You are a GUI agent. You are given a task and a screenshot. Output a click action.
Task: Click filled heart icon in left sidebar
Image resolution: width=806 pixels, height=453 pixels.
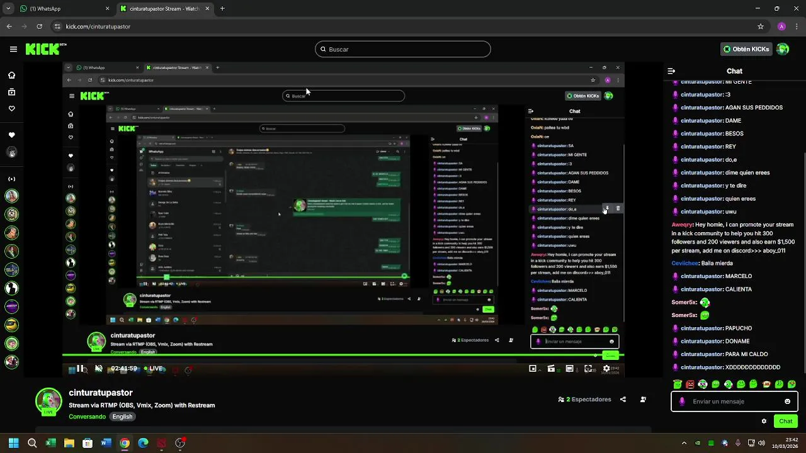[11, 135]
